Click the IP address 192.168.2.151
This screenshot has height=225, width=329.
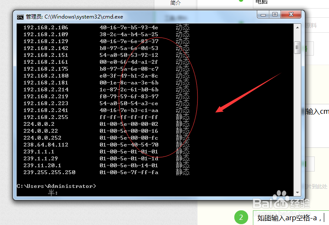click(x=46, y=55)
